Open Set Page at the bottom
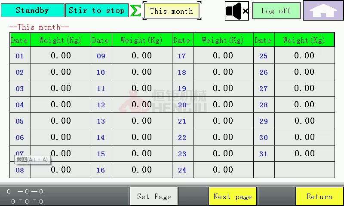 [154, 197]
